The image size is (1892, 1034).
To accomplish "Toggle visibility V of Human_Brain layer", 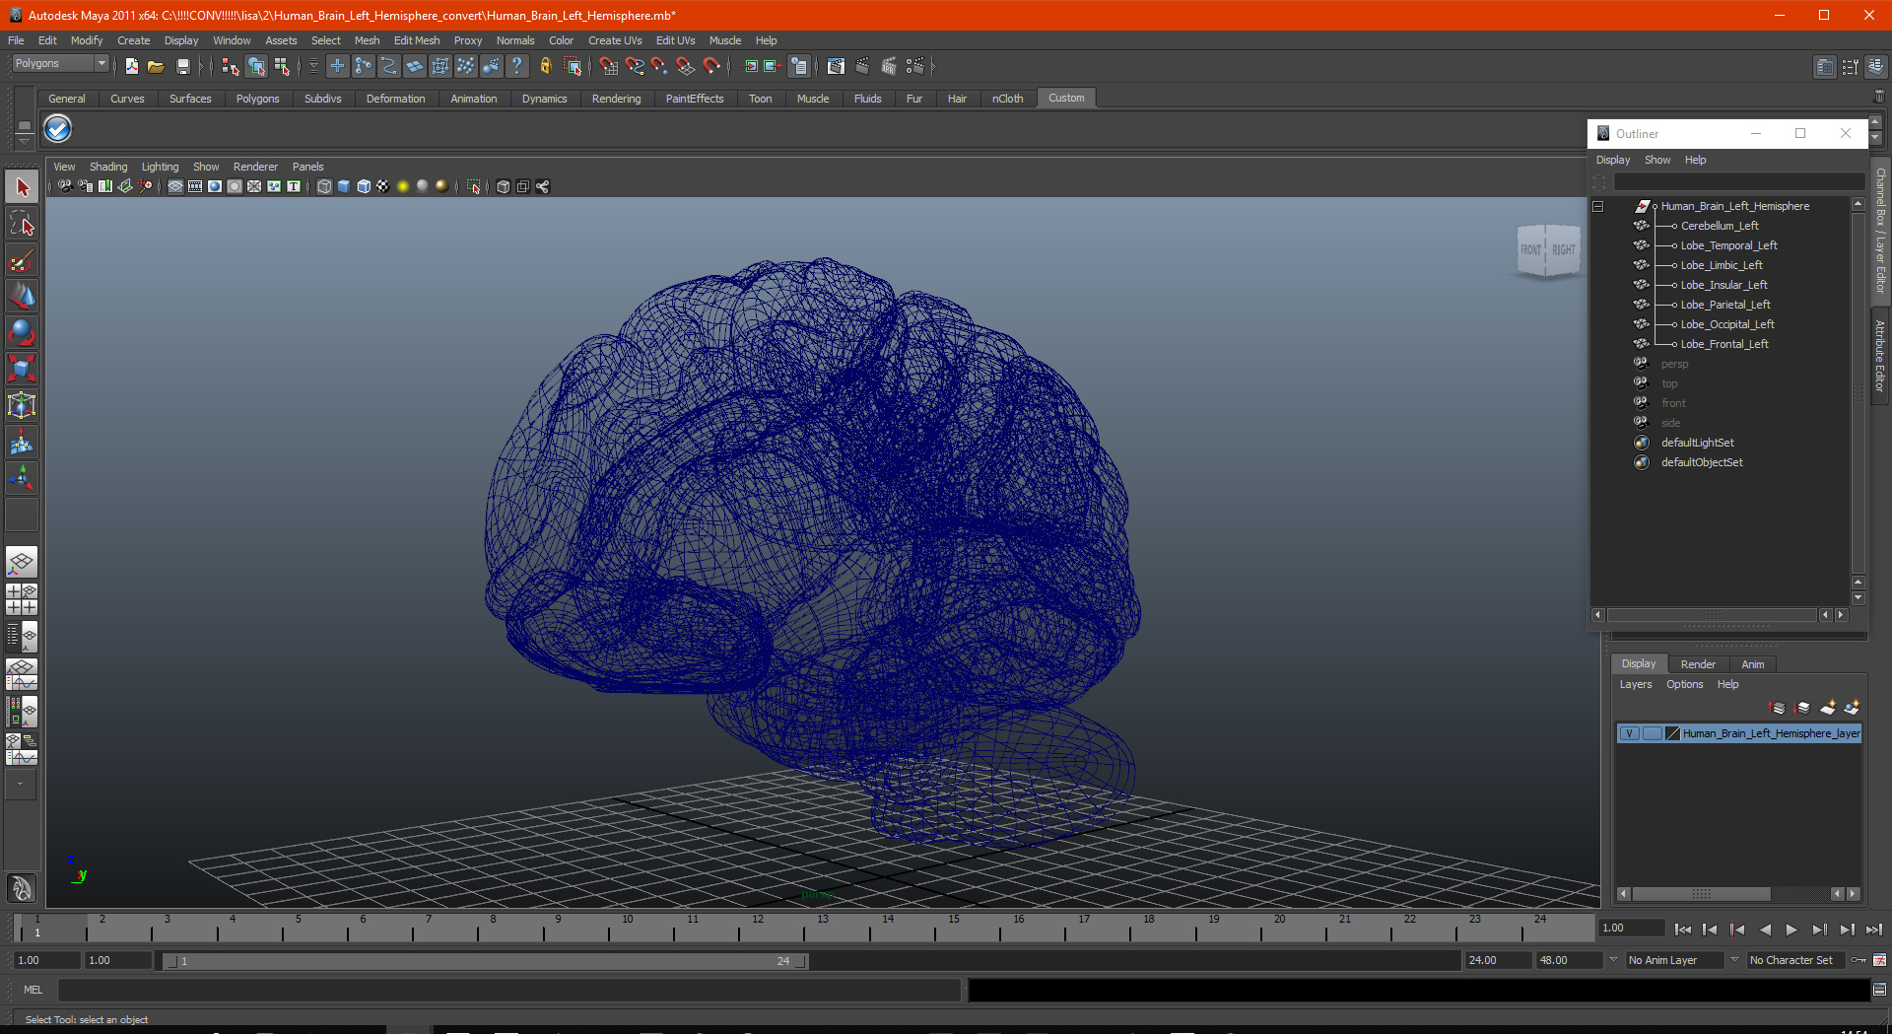I will [x=1630, y=733].
